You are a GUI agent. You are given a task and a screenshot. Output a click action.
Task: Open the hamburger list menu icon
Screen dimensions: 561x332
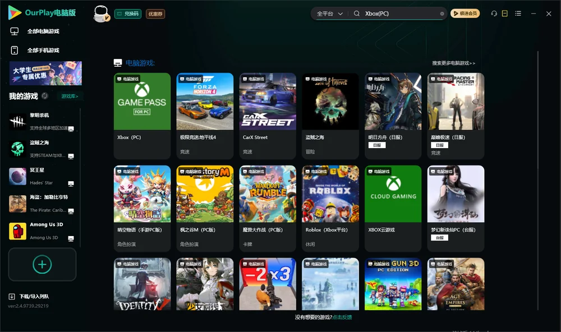click(518, 13)
